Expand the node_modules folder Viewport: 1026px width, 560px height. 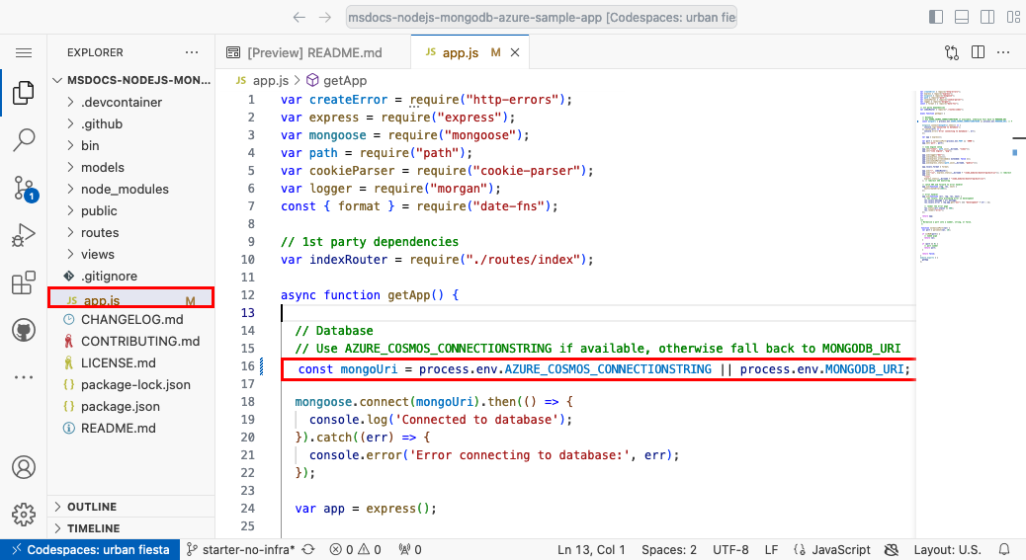[x=125, y=189]
